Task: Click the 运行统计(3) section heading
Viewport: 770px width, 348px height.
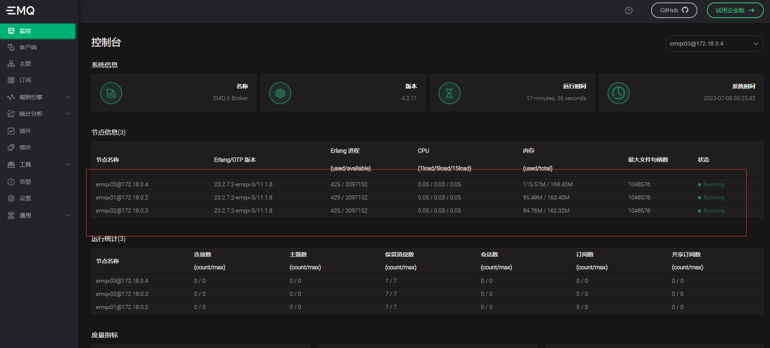Action: (108, 238)
